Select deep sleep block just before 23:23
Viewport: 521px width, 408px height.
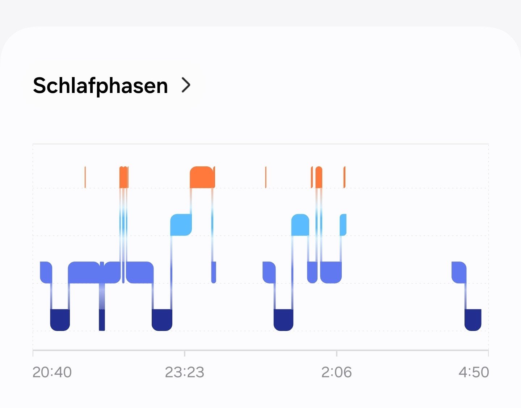(162, 320)
